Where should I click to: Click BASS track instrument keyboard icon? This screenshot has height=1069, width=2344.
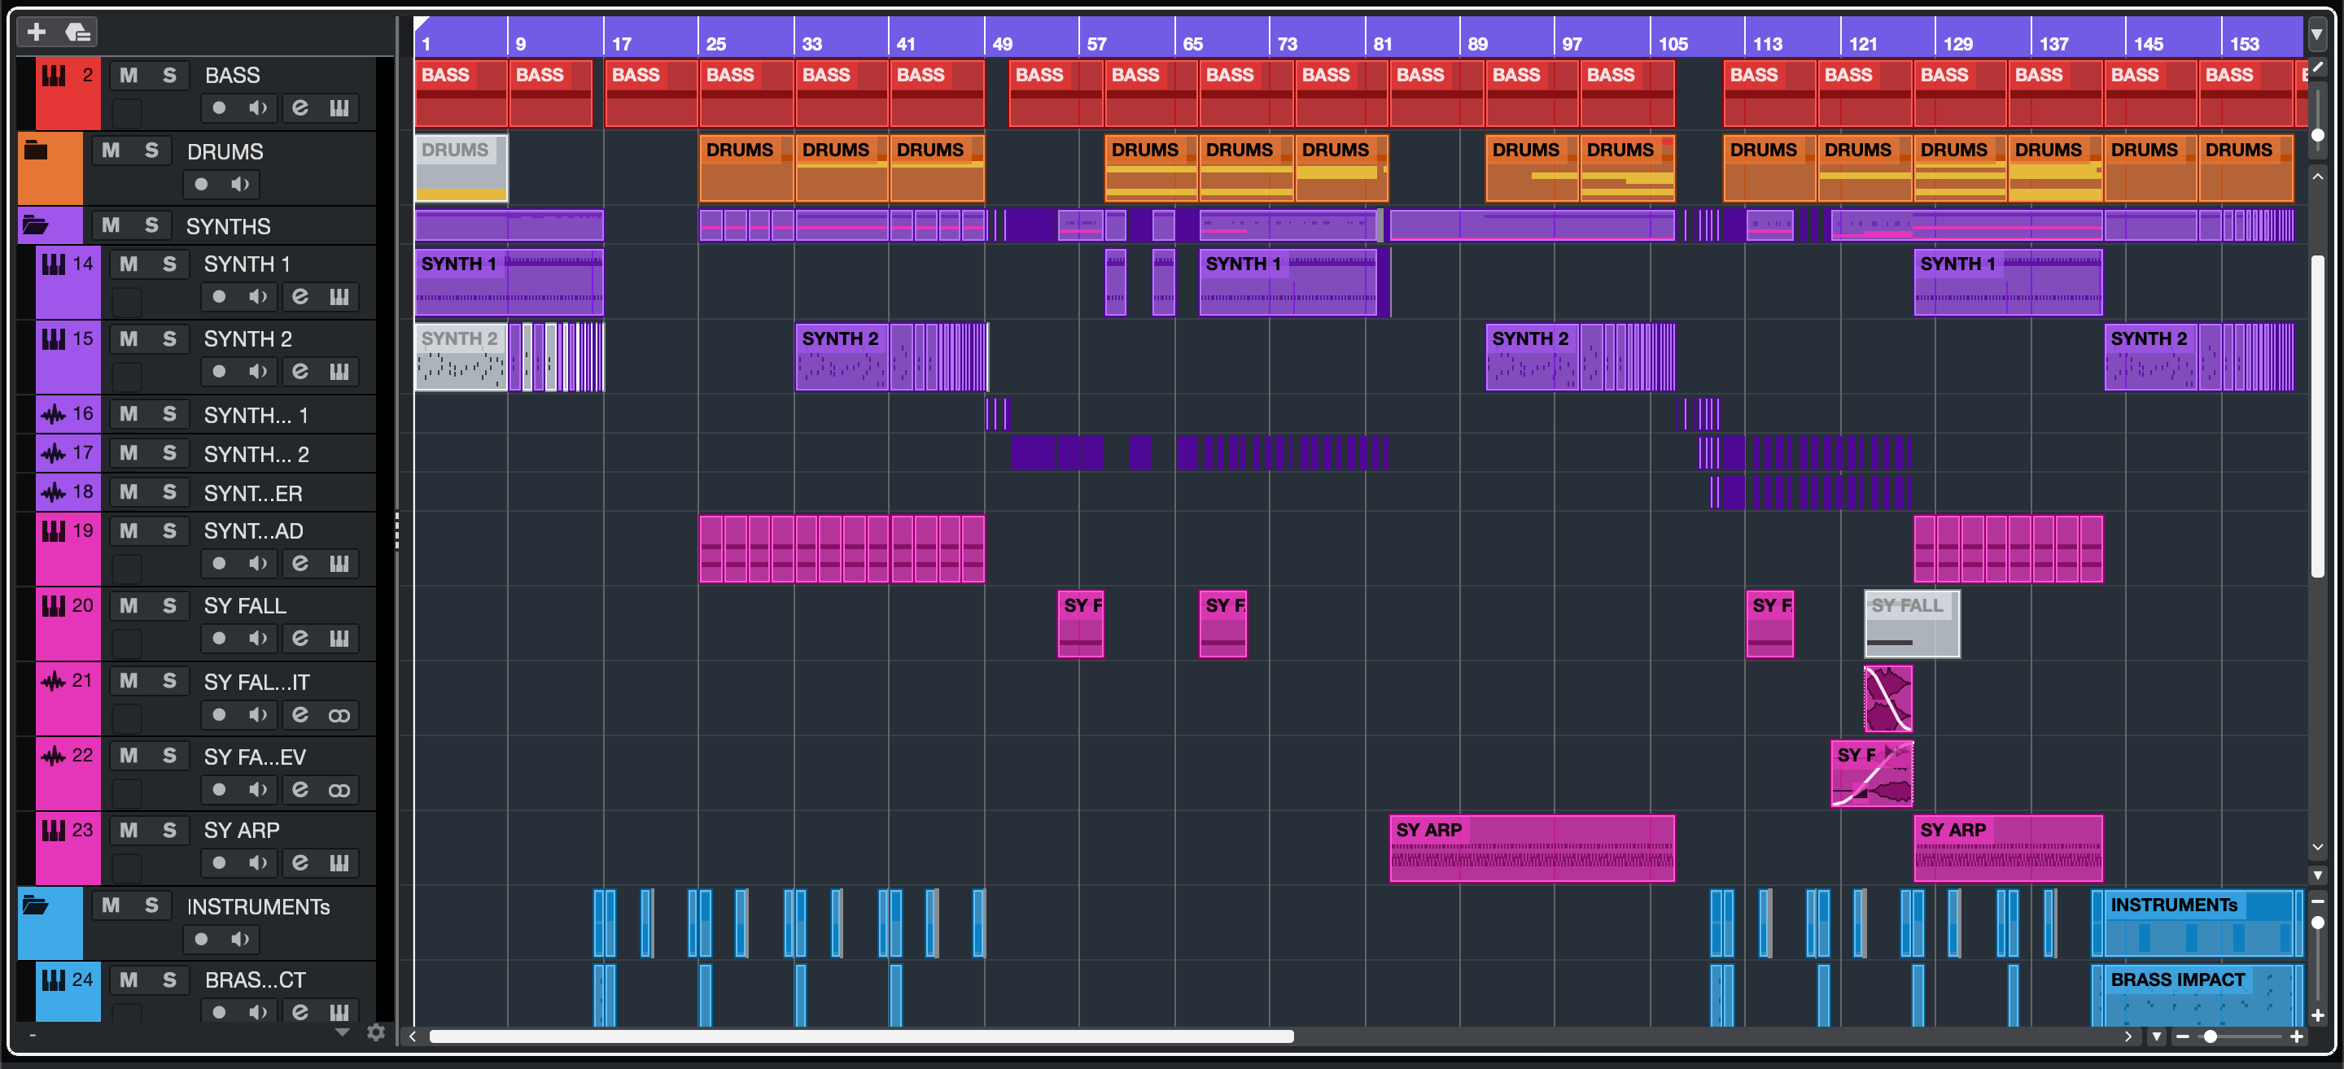point(54,76)
